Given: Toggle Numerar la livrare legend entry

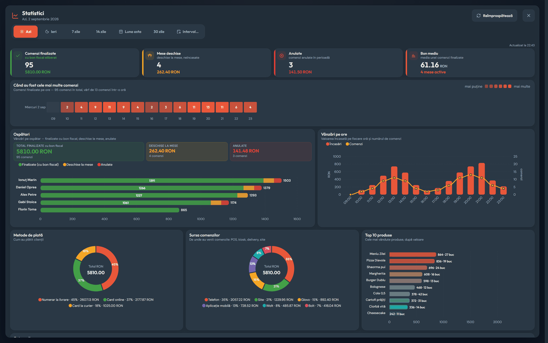Looking at the screenshot, I should click(x=68, y=300).
